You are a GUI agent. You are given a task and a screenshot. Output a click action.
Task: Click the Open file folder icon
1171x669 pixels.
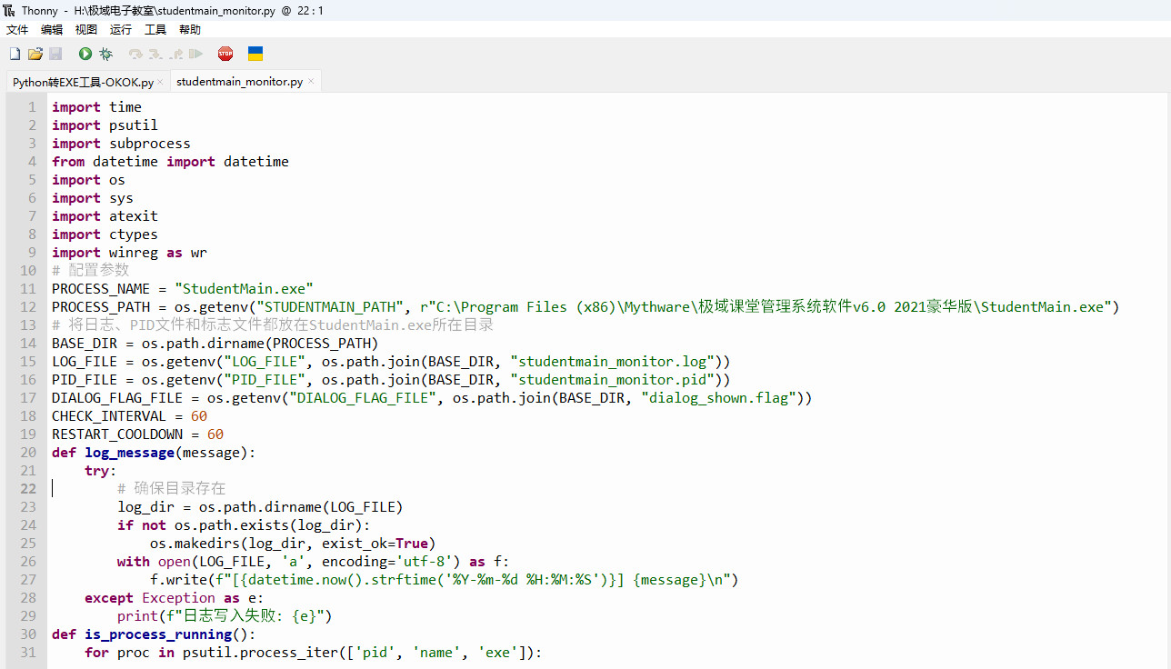[35, 55]
